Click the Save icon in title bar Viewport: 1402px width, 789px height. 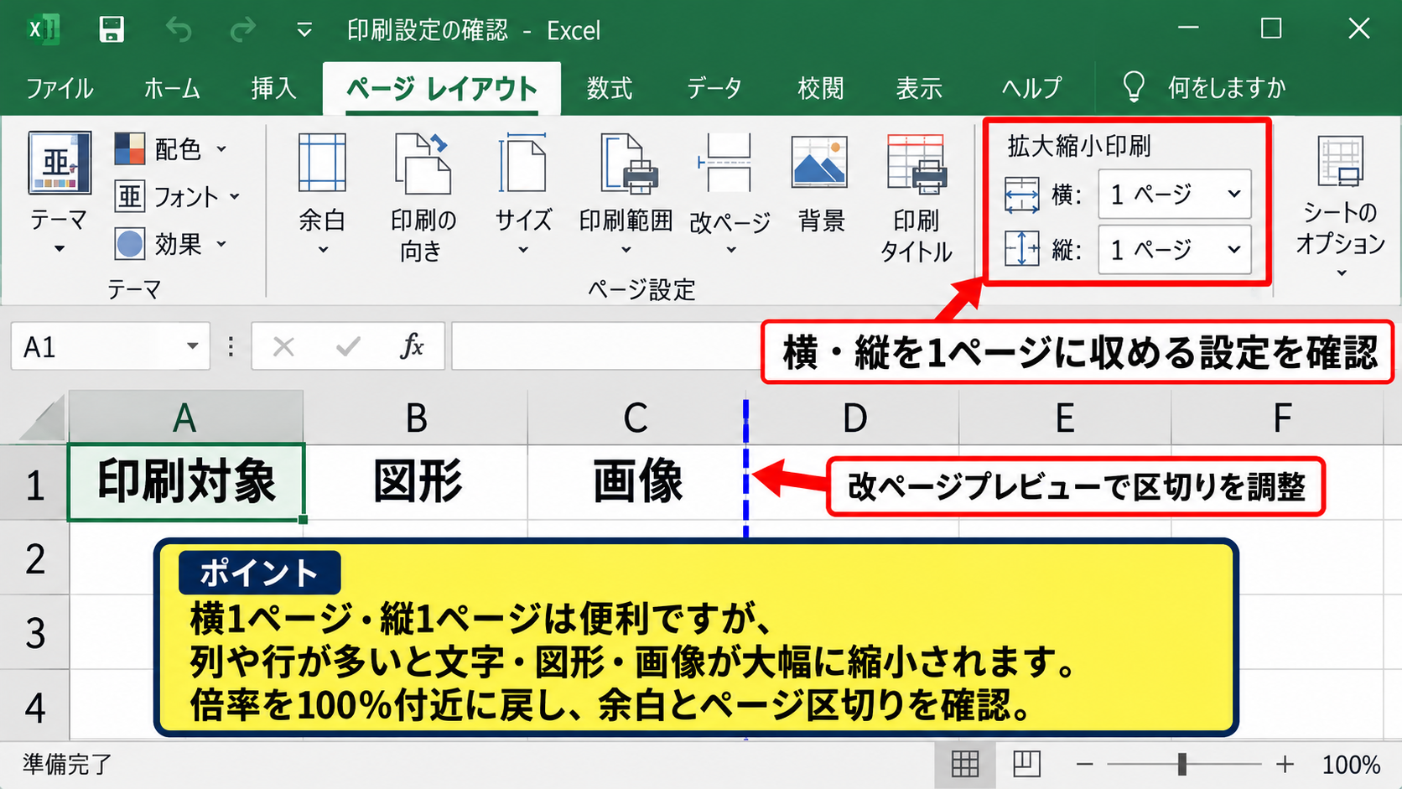click(x=112, y=30)
